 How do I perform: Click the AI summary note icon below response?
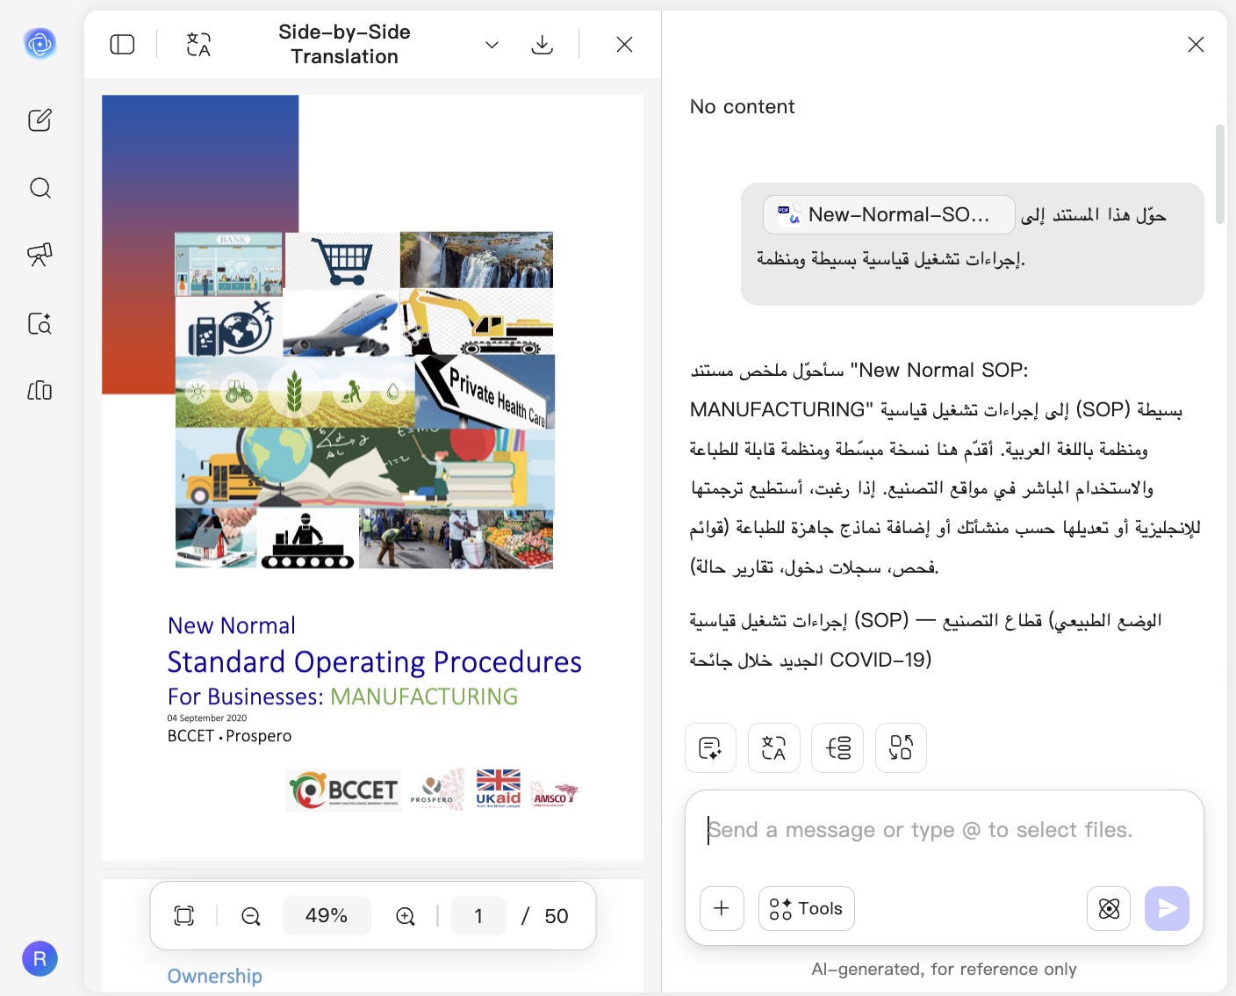[x=710, y=747]
